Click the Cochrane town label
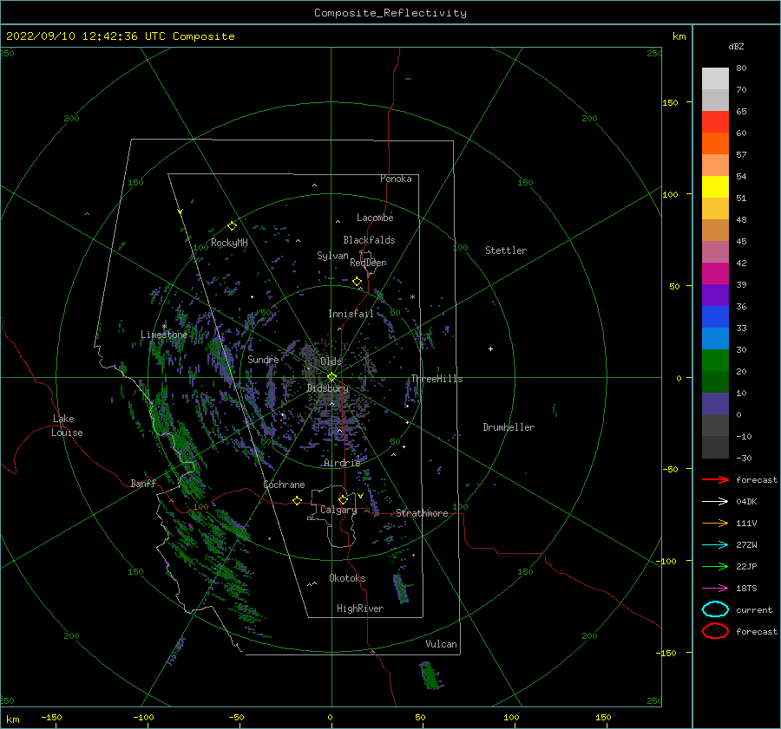The image size is (781, 729). pyautogui.click(x=284, y=485)
